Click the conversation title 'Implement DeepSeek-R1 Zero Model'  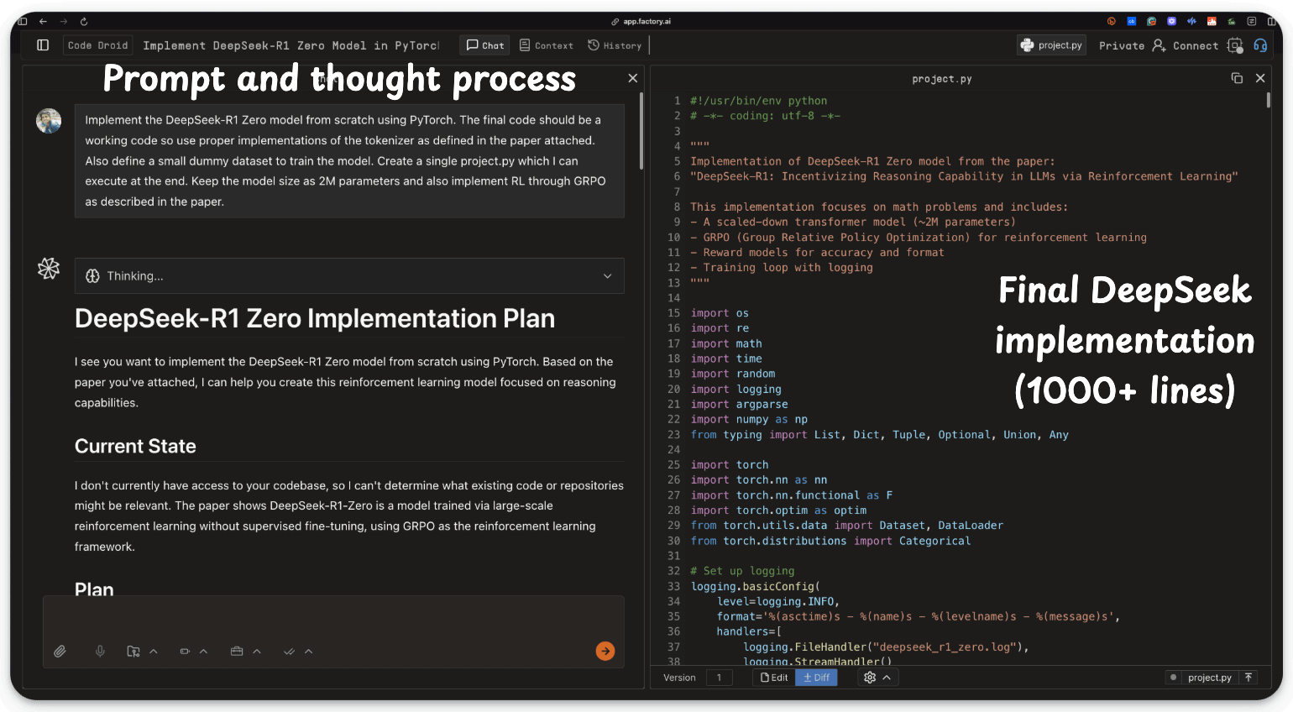pos(291,45)
